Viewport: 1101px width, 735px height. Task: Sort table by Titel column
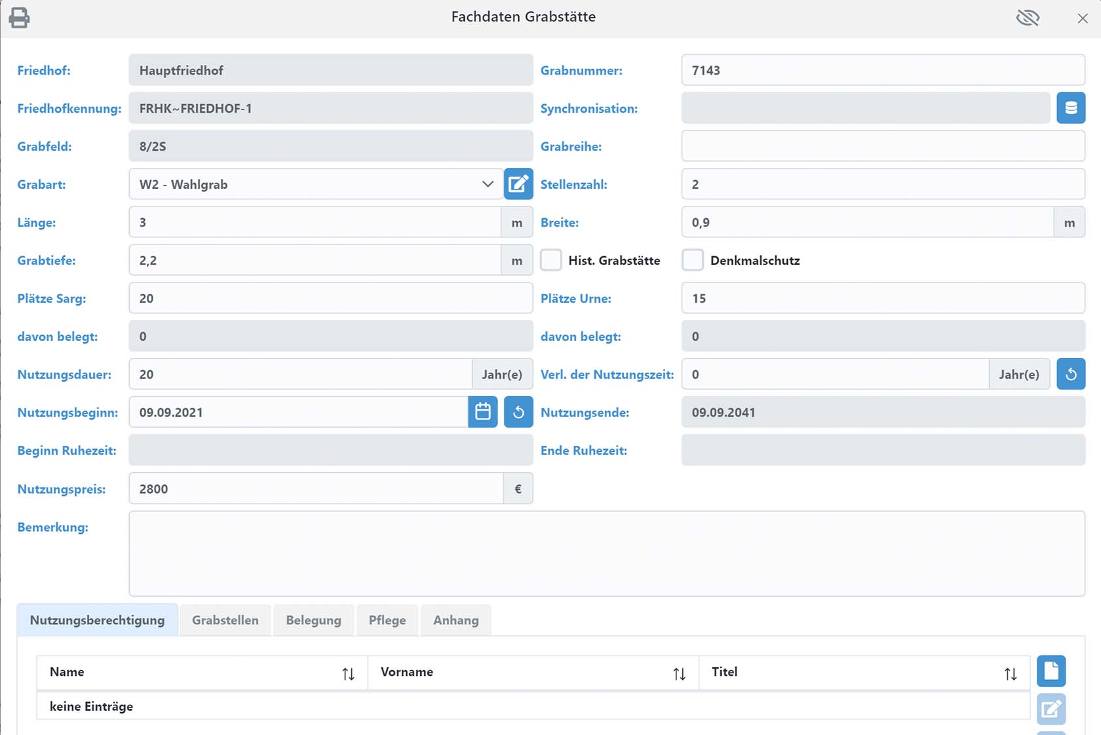click(1010, 673)
